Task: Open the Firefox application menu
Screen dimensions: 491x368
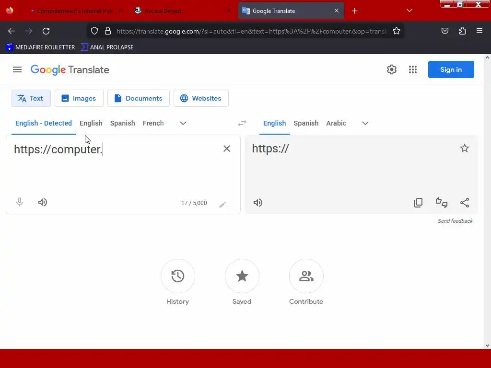Action: coord(479,31)
